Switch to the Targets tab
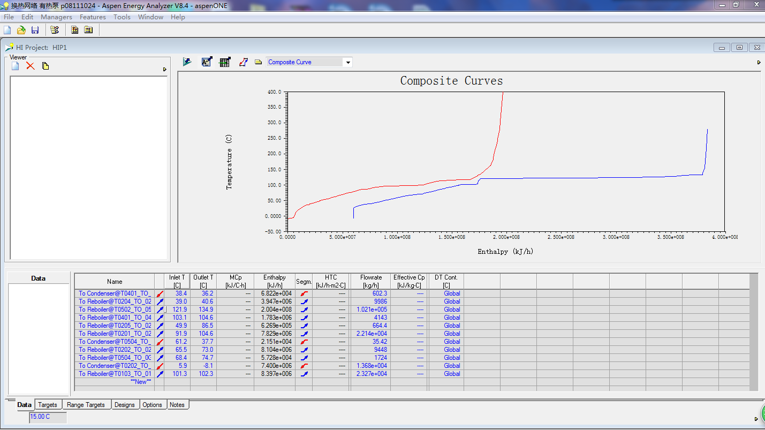This screenshot has width=765, height=430. click(x=48, y=405)
